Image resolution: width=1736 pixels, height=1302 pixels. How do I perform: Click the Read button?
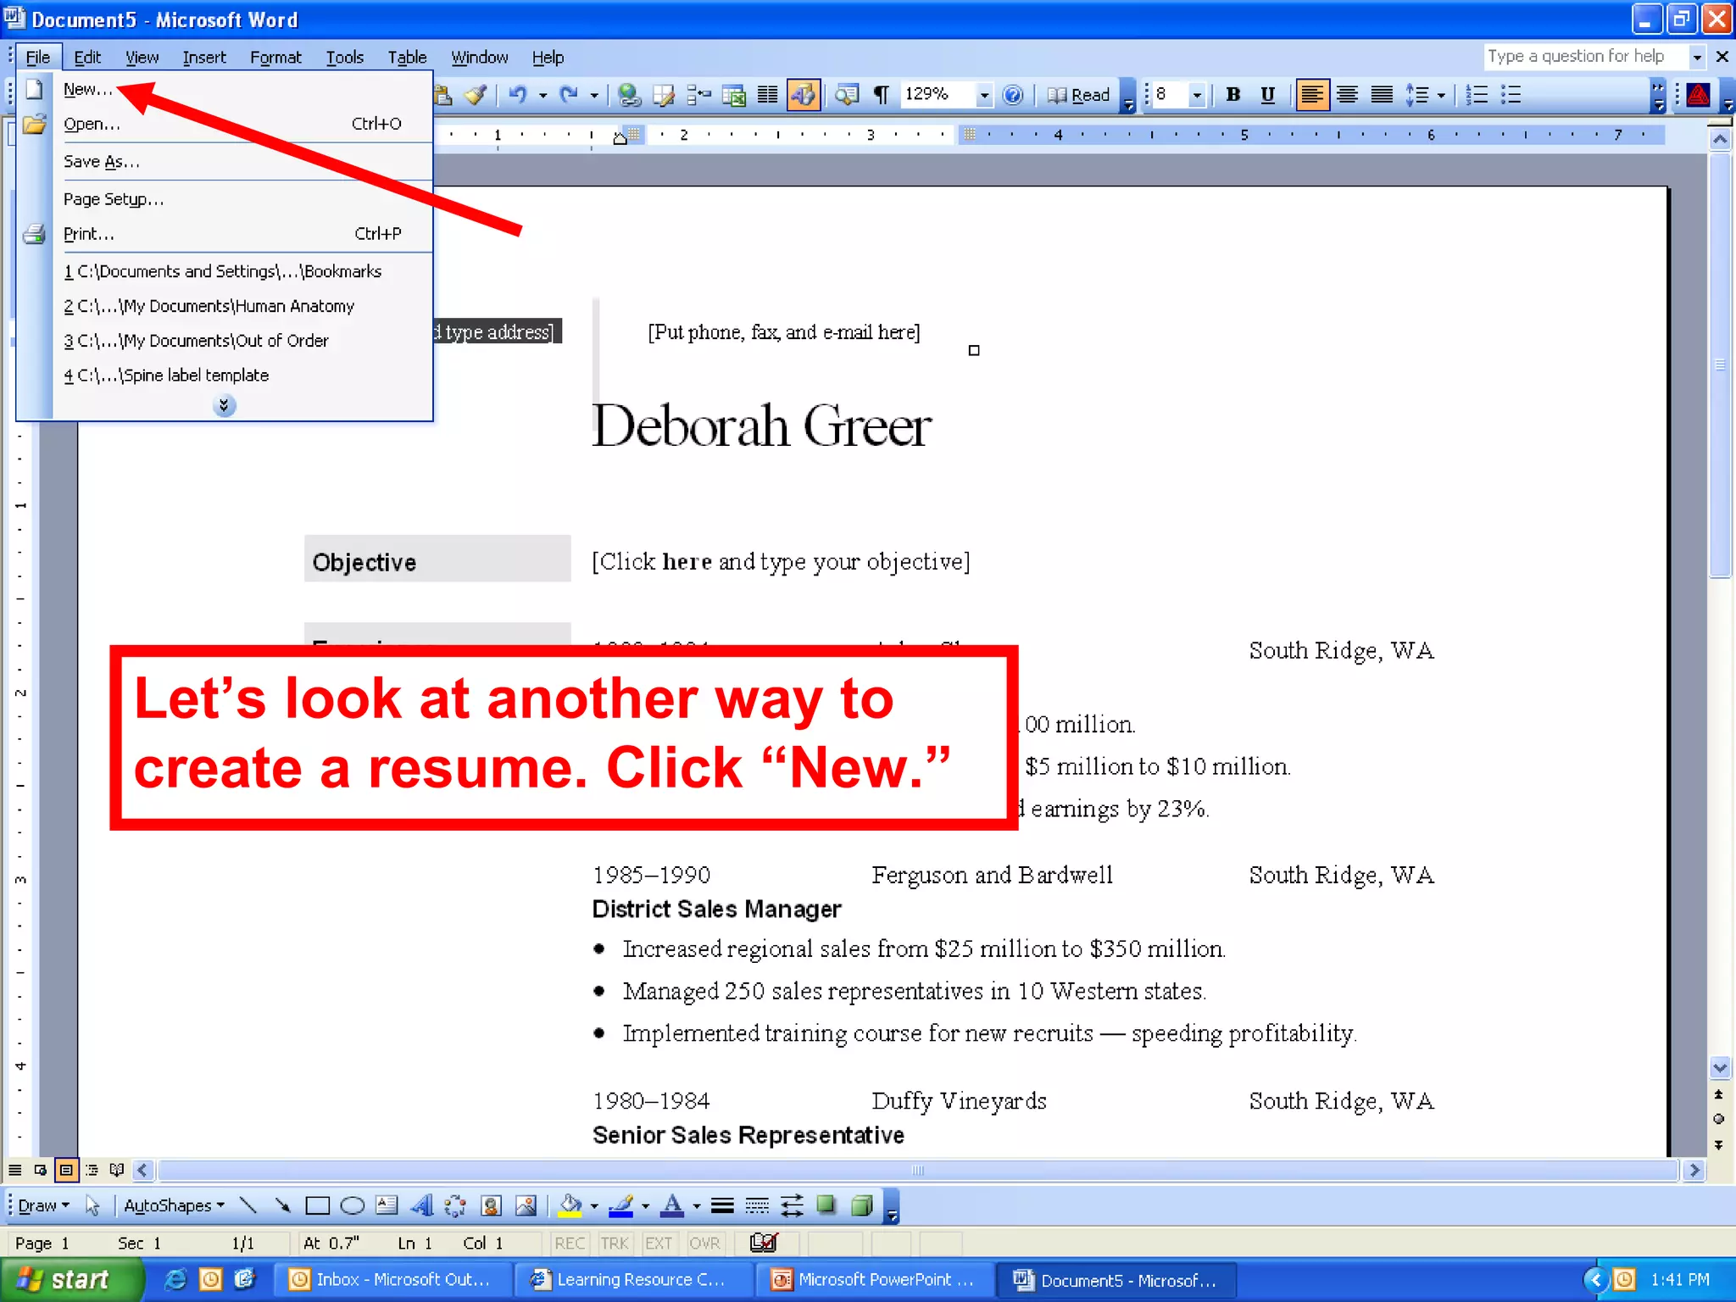click(1079, 95)
